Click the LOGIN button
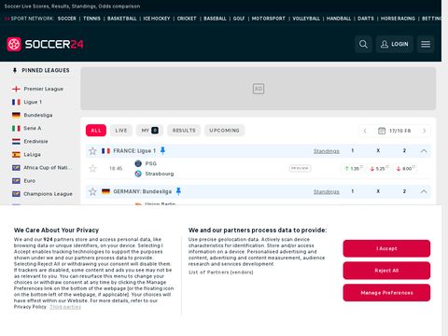The image size is (448, 336). (x=394, y=44)
